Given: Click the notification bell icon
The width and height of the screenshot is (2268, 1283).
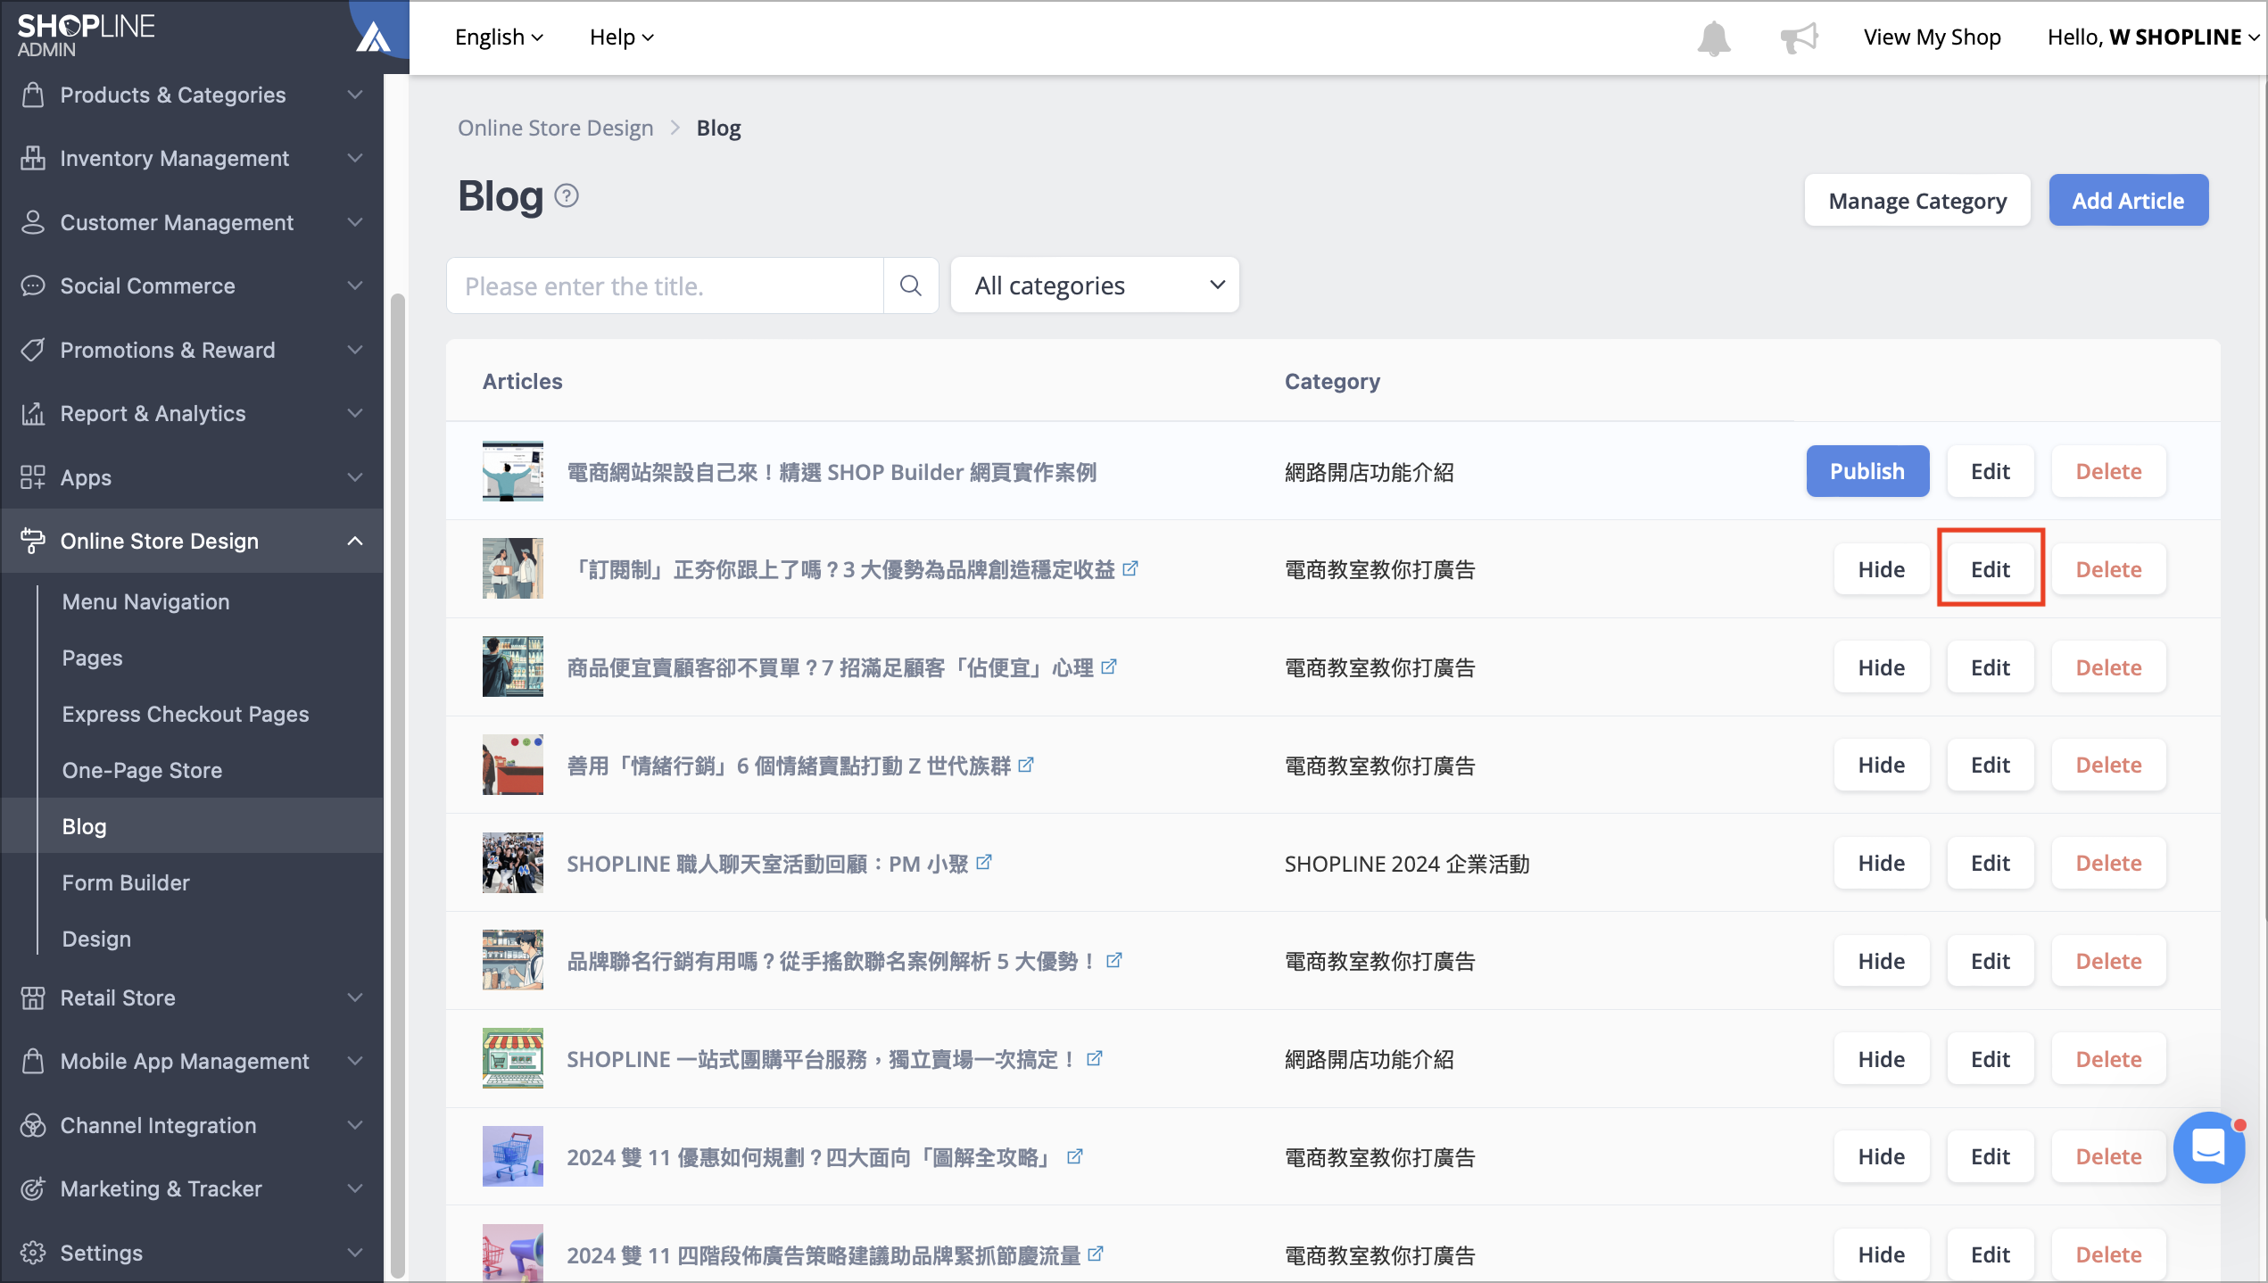Looking at the screenshot, I should tap(1713, 37).
